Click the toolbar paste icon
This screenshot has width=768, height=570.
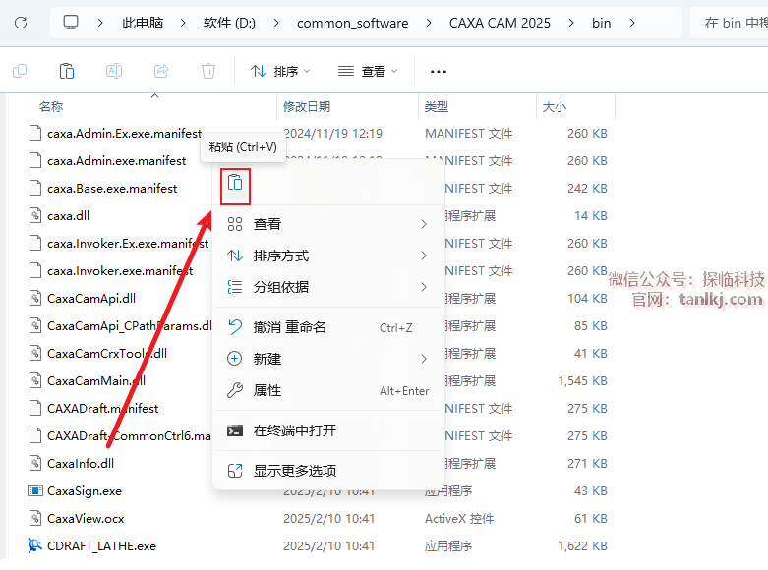[x=67, y=71]
